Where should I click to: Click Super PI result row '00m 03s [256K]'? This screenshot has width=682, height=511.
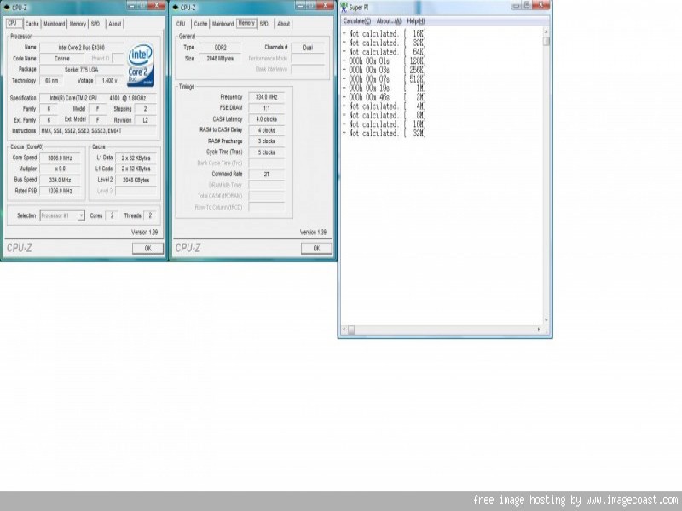[384, 70]
